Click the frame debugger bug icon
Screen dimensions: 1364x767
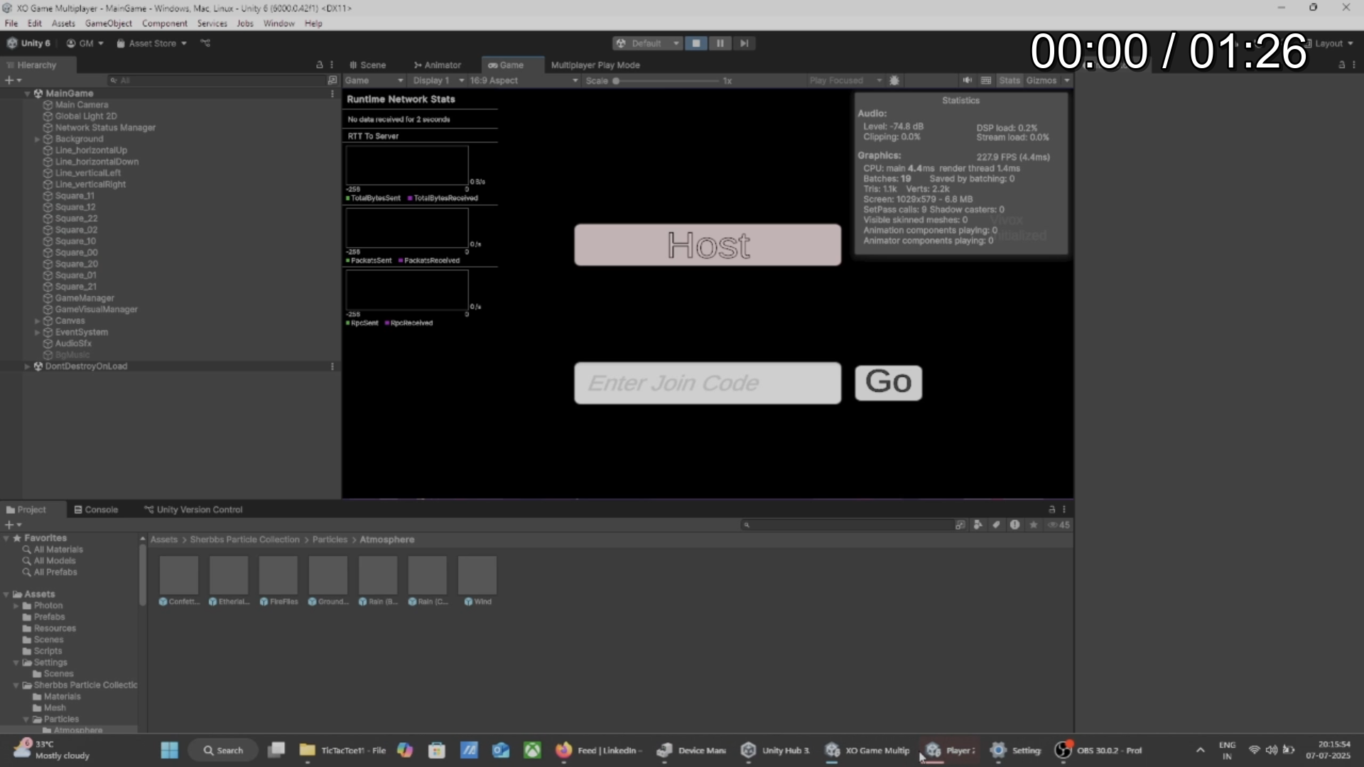pyautogui.click(x=894, y=80)
